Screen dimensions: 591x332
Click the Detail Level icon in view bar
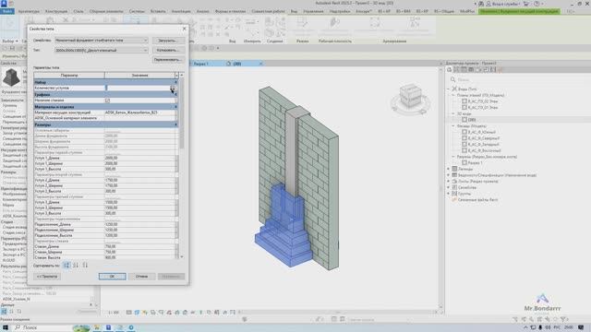[x=129, y=313]
